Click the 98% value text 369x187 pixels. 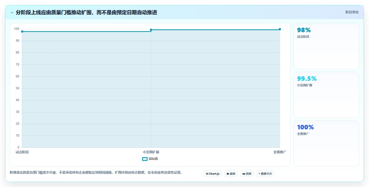[304, 30]
